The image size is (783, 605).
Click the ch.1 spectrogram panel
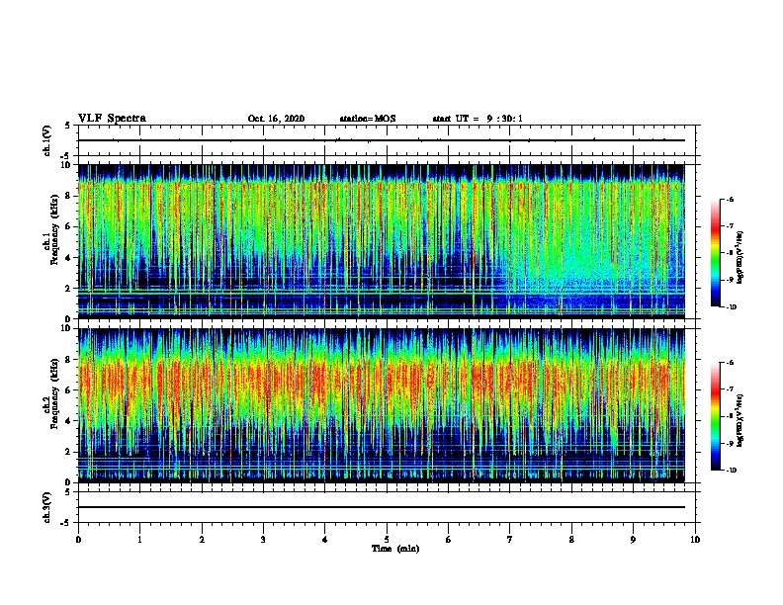click(x=382, y=241)
